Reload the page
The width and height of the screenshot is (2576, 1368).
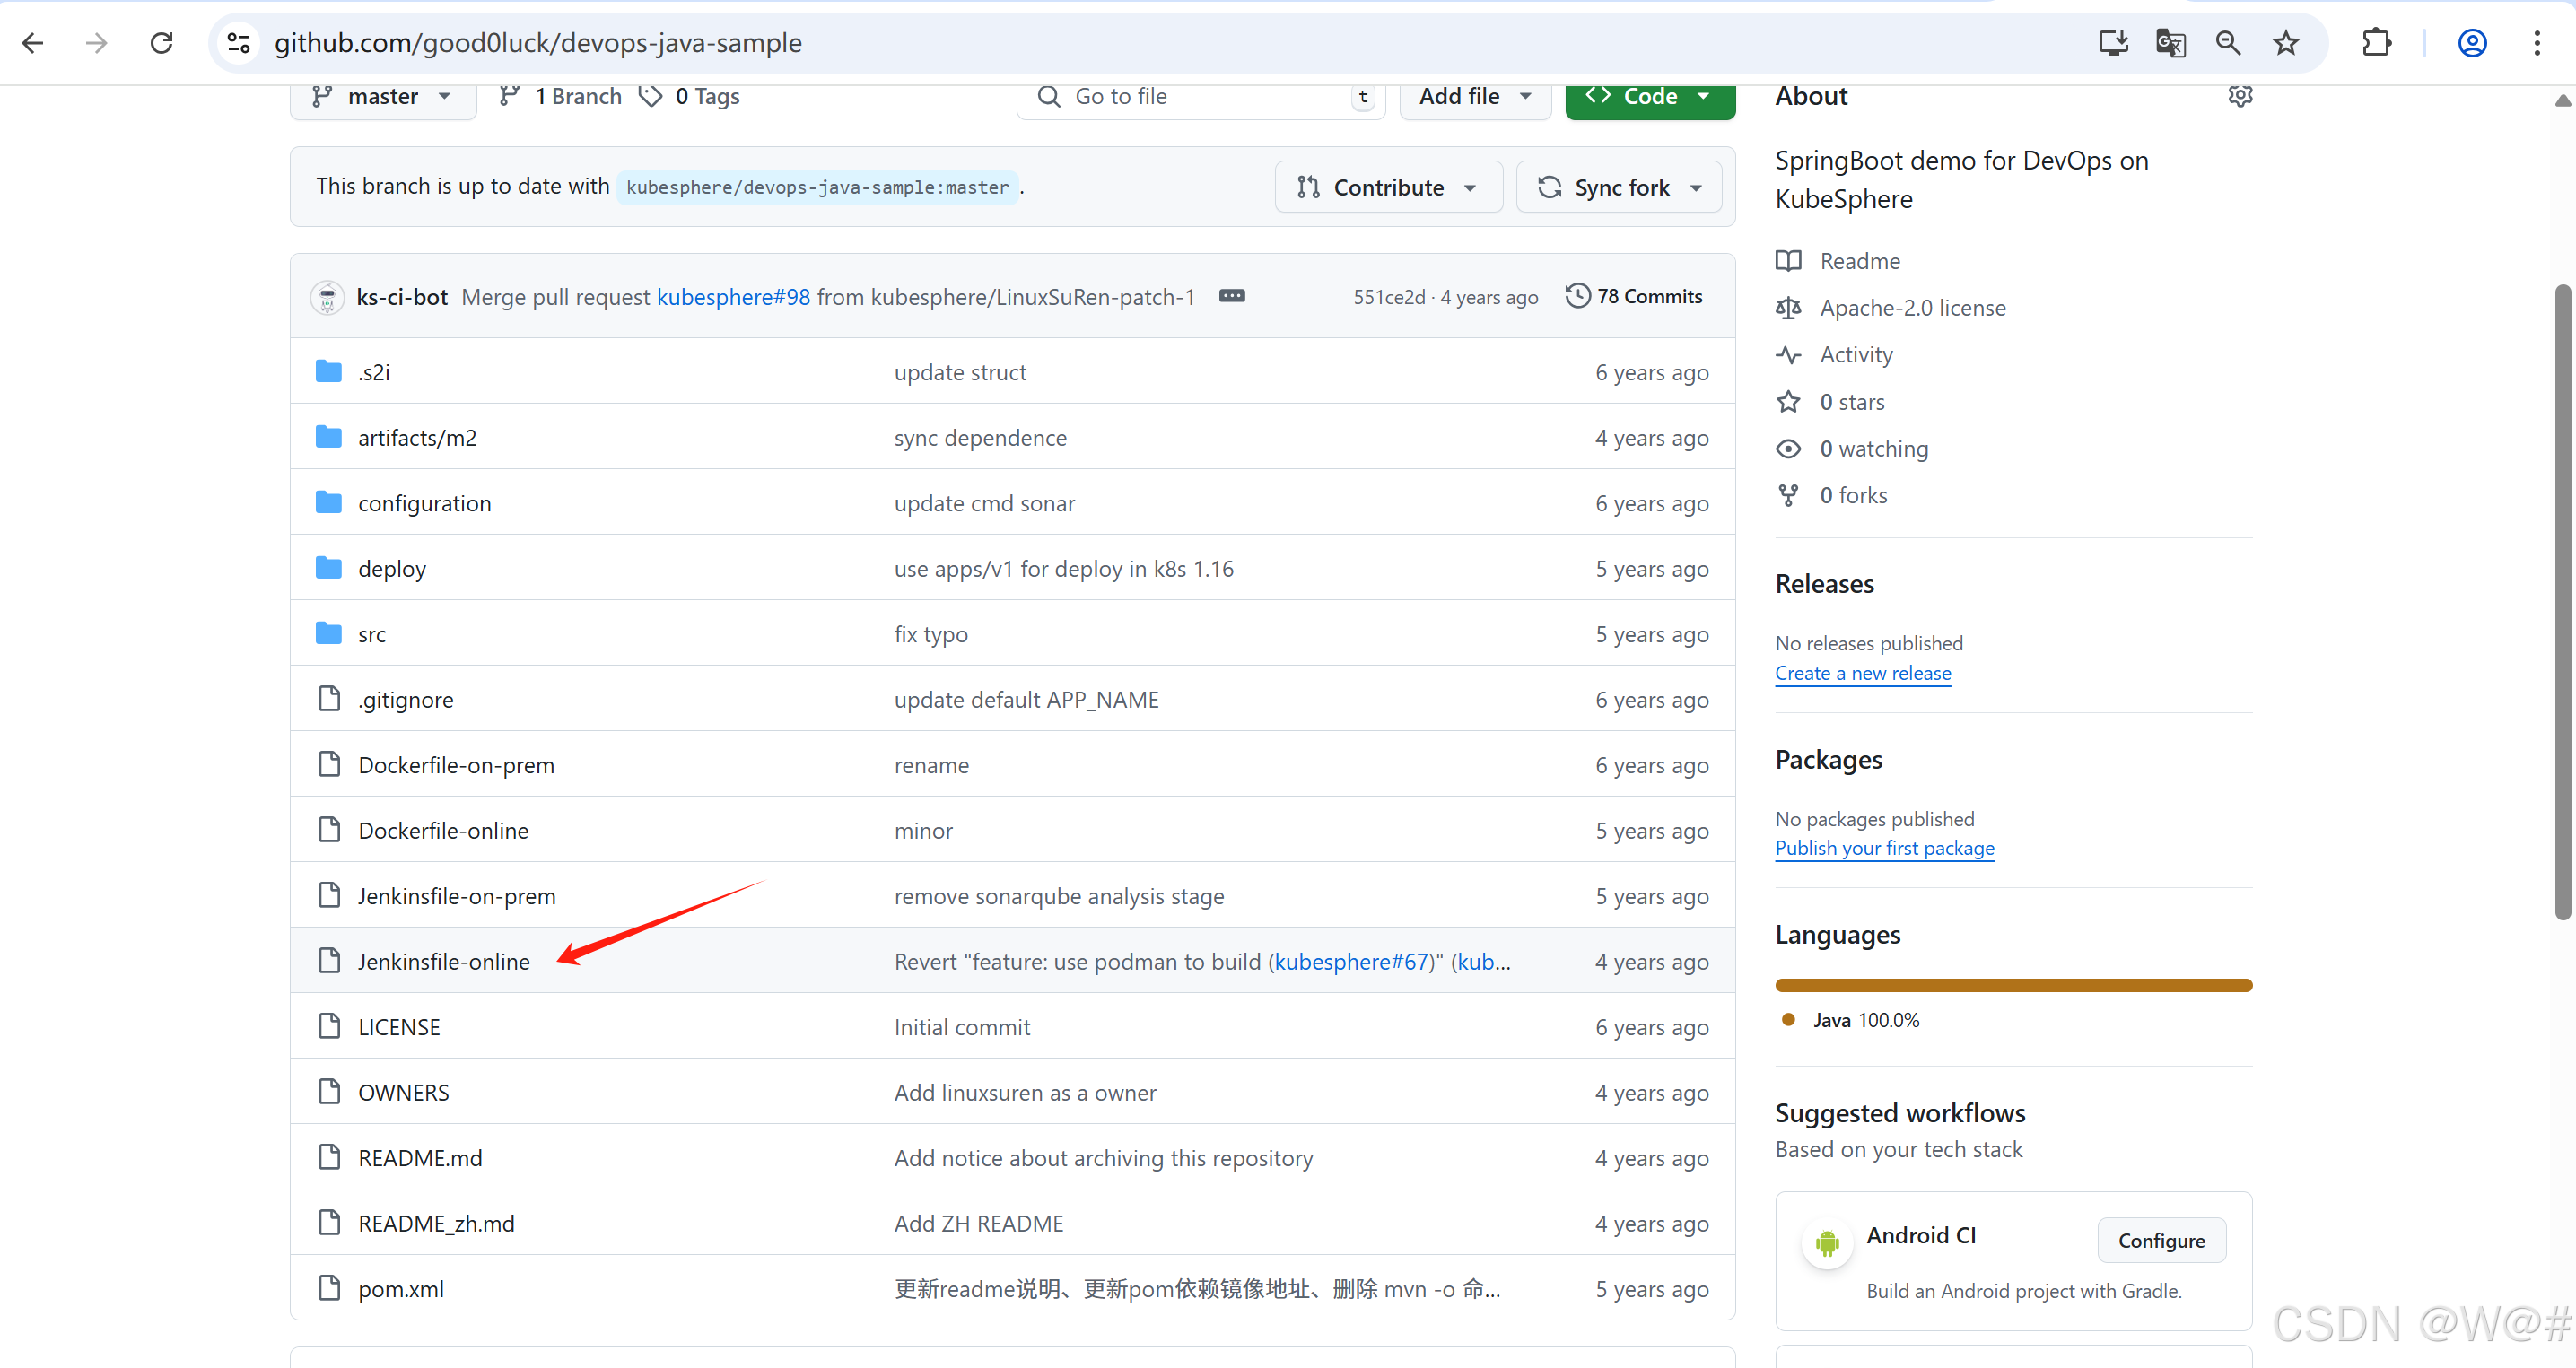(x=161, y=43)
